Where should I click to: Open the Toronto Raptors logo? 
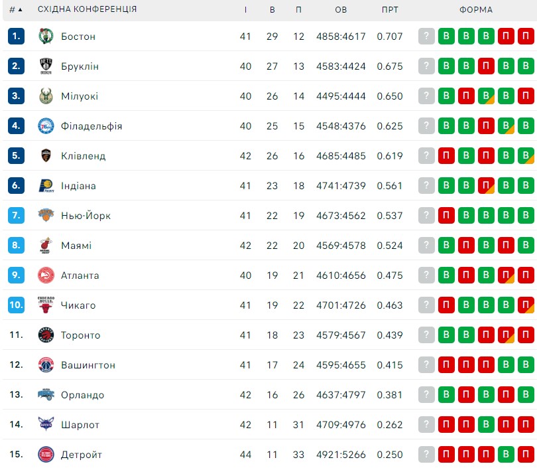(x=46, y=335)
